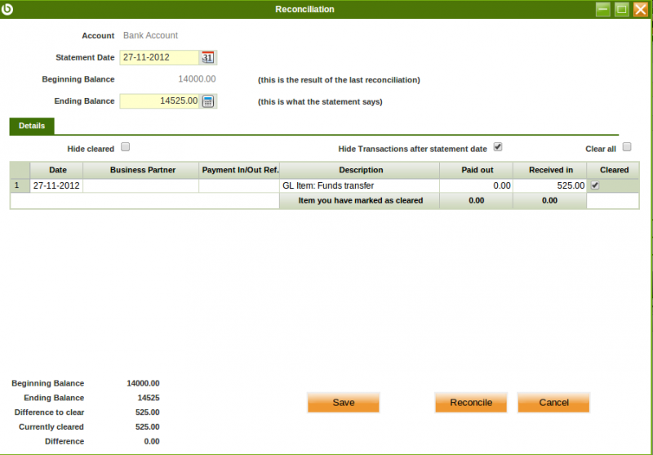
Task: Tick the Clear all checkbox
Action: coord(627,147)
